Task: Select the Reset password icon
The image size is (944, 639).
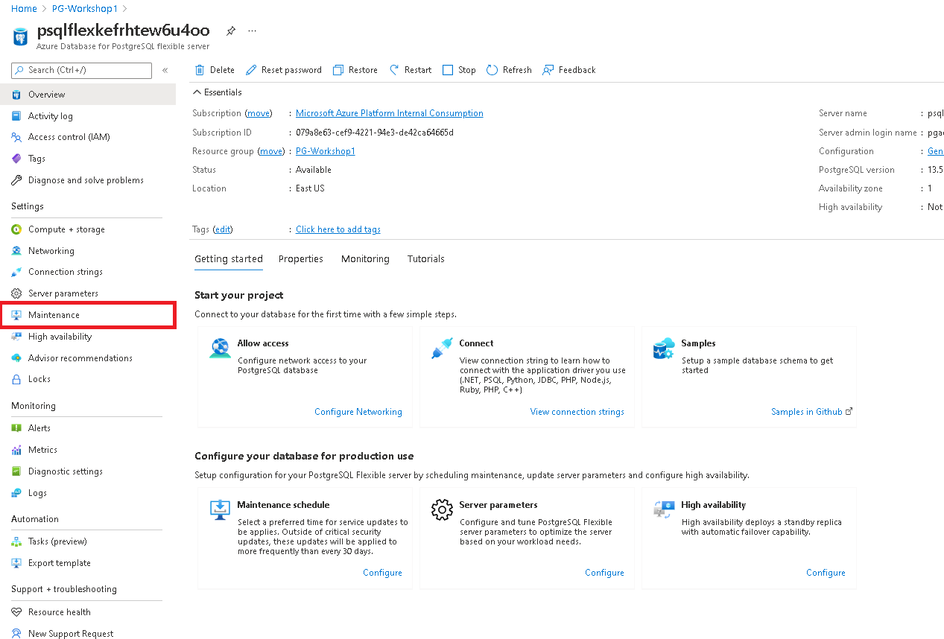Action: (x=253, y=69)
